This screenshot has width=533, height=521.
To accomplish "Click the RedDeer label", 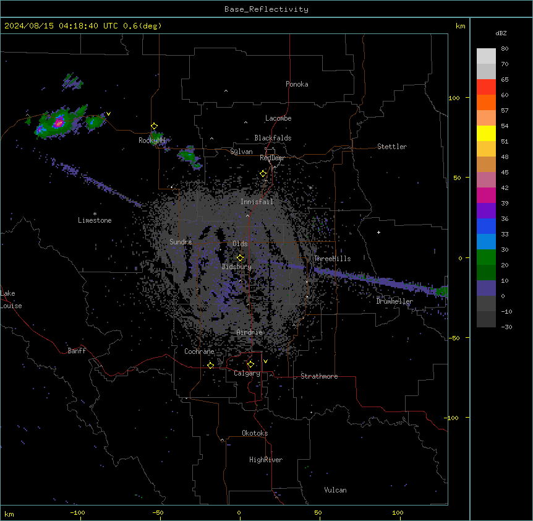I will (272, 158).
